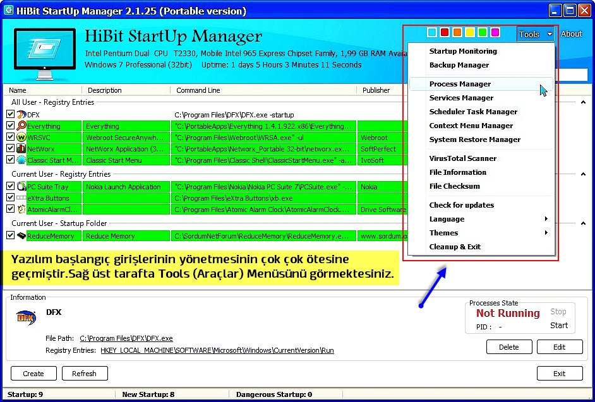Sort list by the Publisher column header
This screenshot has width=595, height=402.
[x=382, y=90]
